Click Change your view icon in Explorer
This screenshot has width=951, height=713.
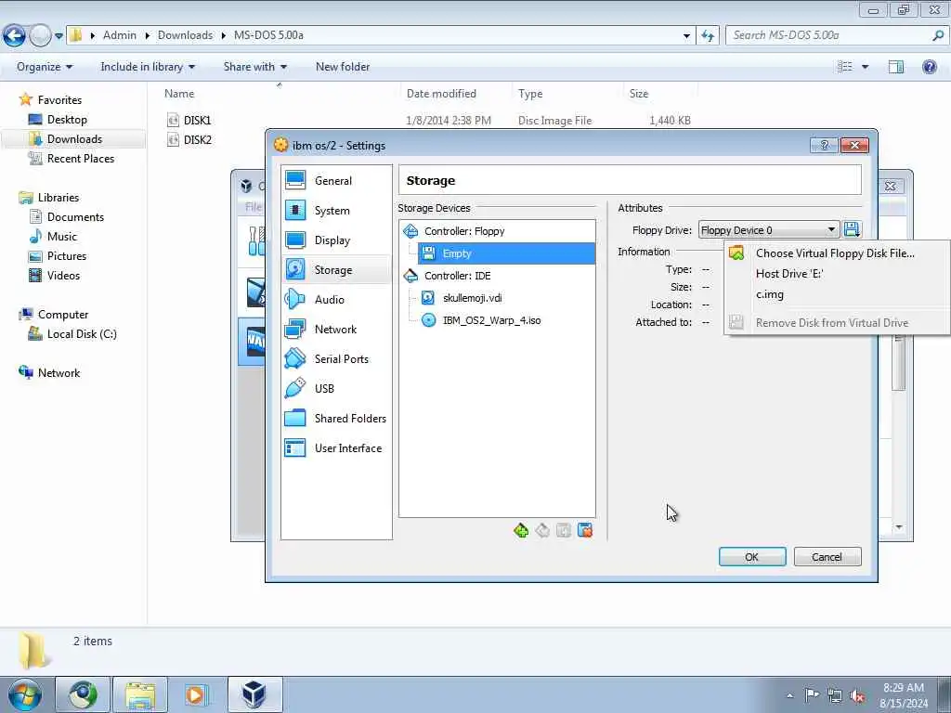point(845,67)
